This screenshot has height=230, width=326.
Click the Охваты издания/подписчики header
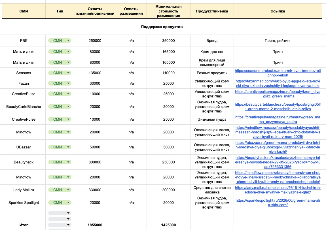[x=95, y=11]
